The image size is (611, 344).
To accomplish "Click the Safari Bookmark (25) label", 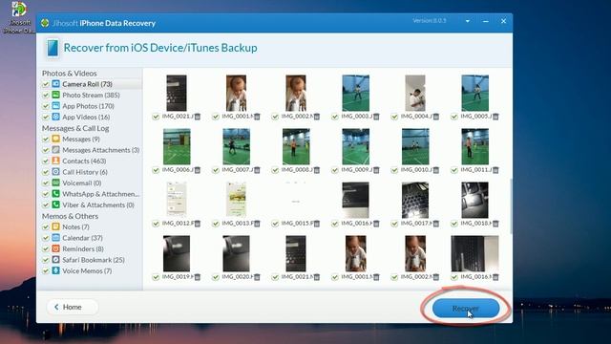I will pos(94,259).
